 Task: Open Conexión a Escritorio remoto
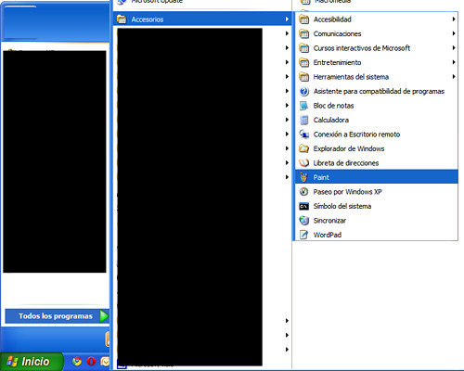tap(377, 134)
